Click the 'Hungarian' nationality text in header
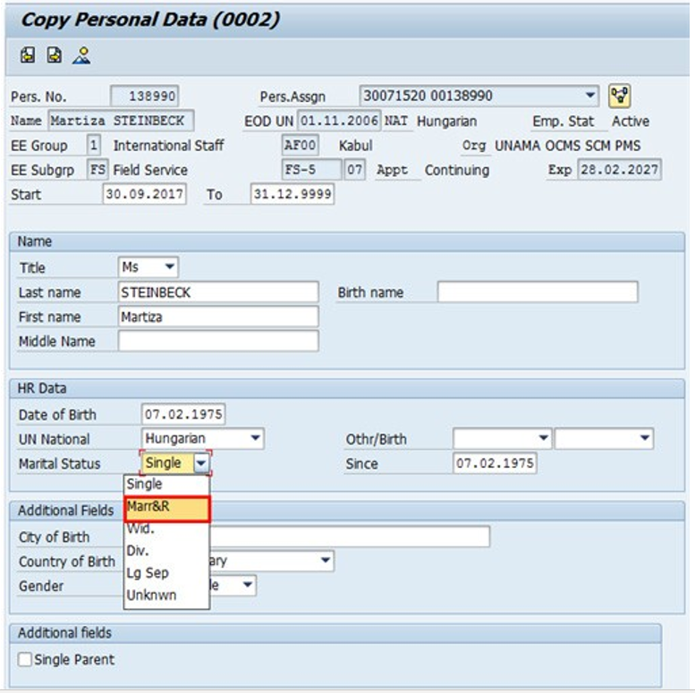Screen dimensions: 695x693 pos(447,121)
